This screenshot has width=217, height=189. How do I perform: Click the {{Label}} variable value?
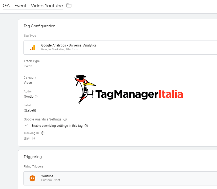click(30, 110)
